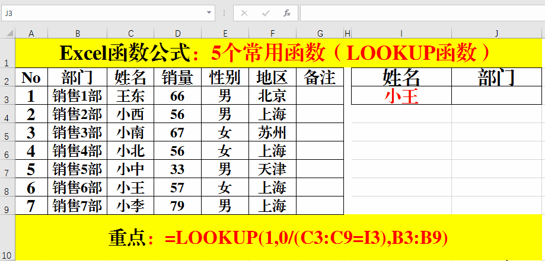The width and height of the screenshot is (545, 261).
Task: Click sales value 79
Action: tap(177, 206)
